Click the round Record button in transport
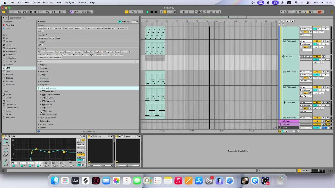This screenshot has width=335, height=188. pos(156,12)
